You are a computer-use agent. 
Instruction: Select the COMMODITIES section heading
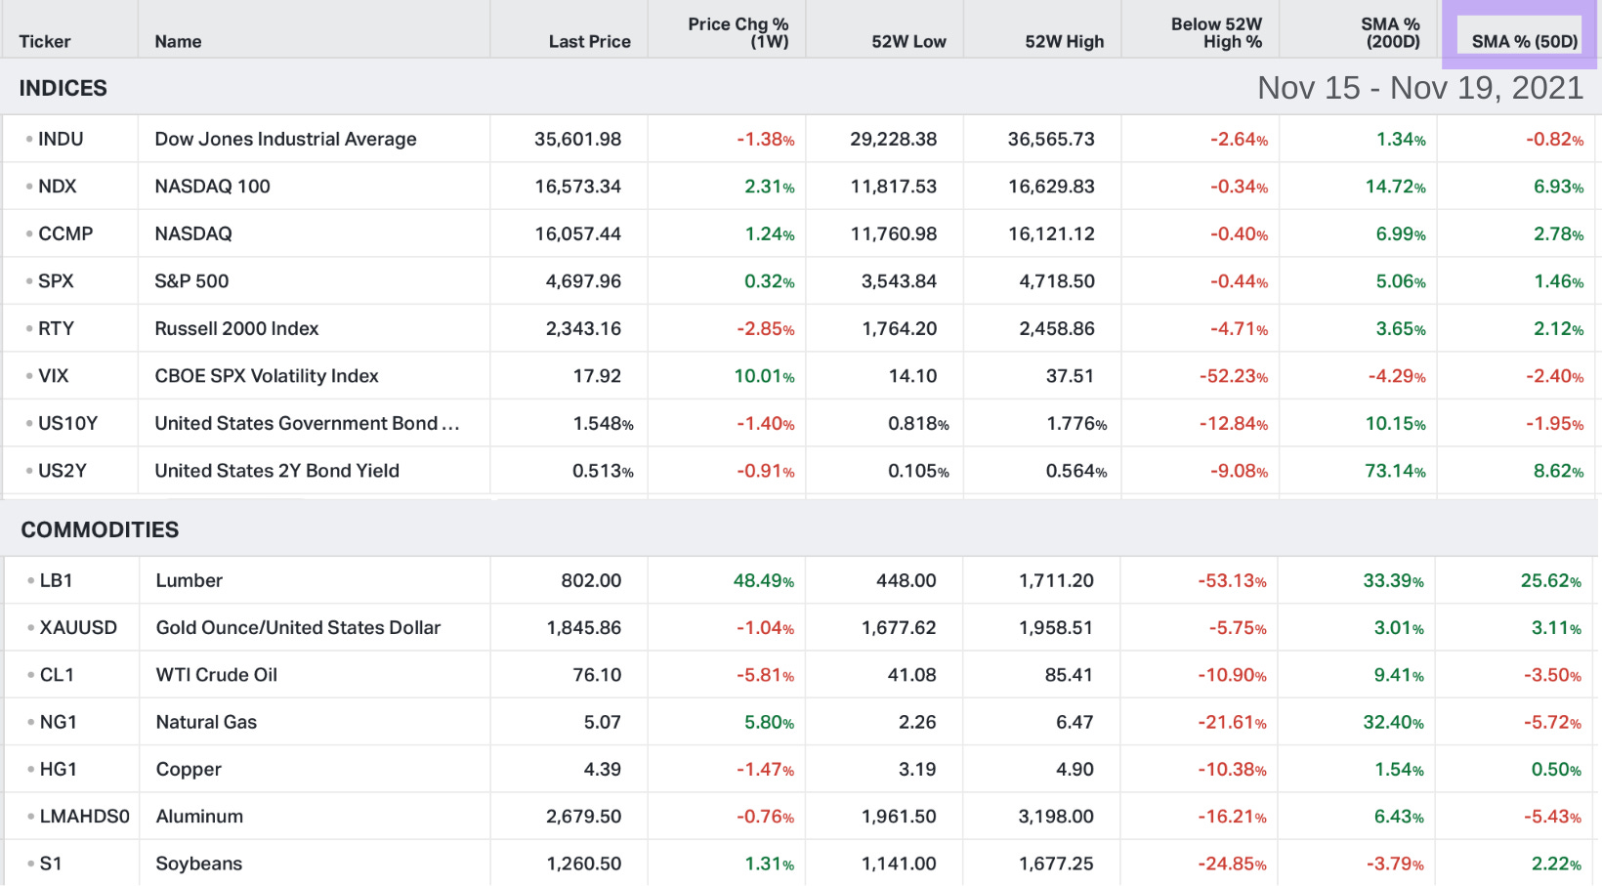[100, 529]
